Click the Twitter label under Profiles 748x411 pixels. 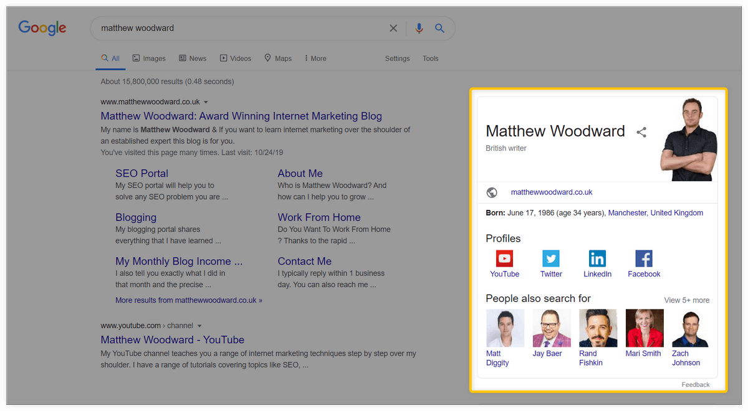click(x=551, y=274)
